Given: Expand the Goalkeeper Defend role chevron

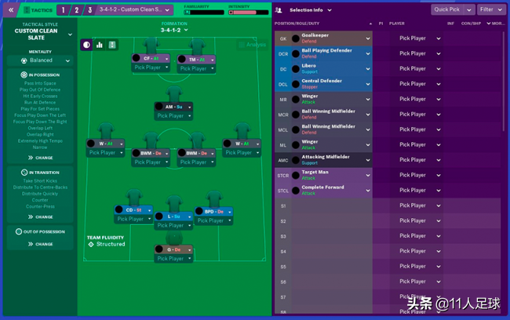Looking at the screenshot, I should pos(368,38).
